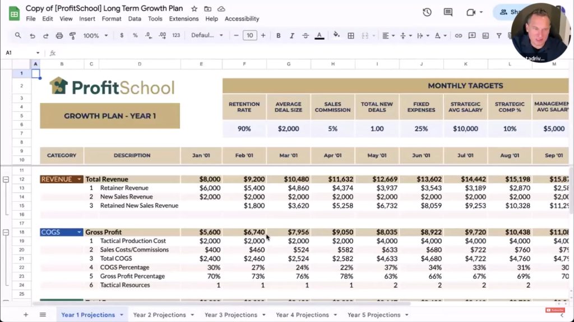Open the Help menu
574x322 pixels.
pyautogui.click(x=211, y=18)
